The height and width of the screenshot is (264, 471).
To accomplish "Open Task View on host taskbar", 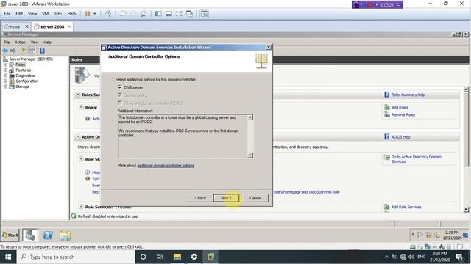I will coord(160,257).
